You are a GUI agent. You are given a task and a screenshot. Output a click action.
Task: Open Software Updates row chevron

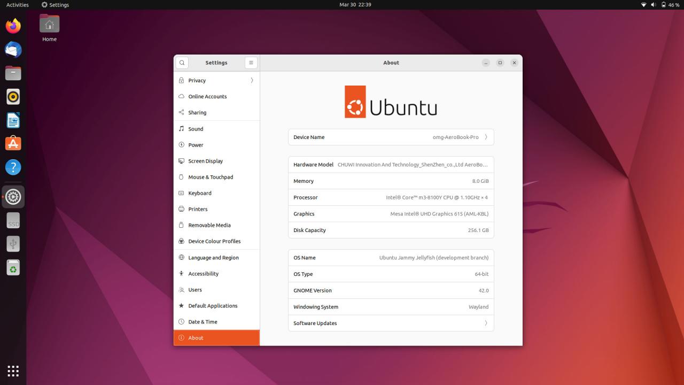coord(486,323)
